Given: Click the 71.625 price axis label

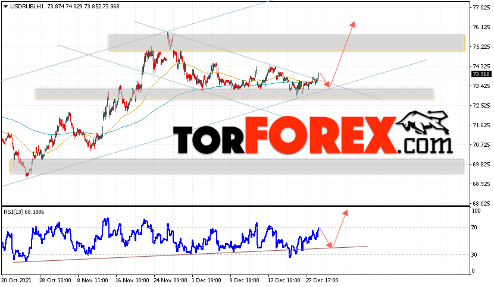Looking at the screenshot, I should tap(482, 125).
